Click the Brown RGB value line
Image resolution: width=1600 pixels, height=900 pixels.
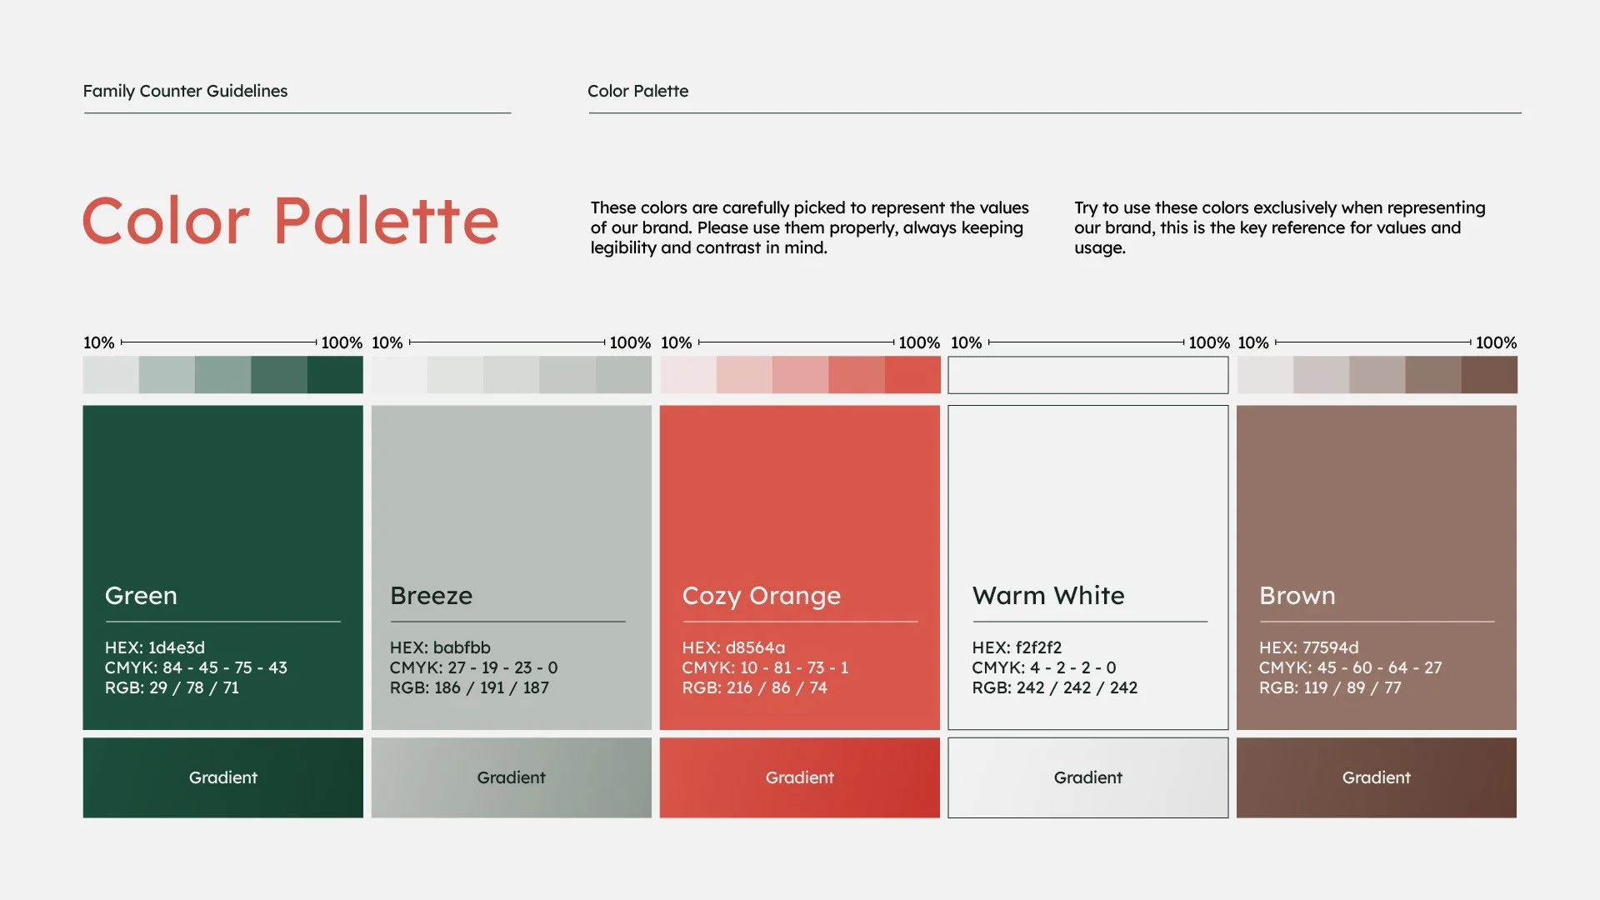pos(1330,687)
